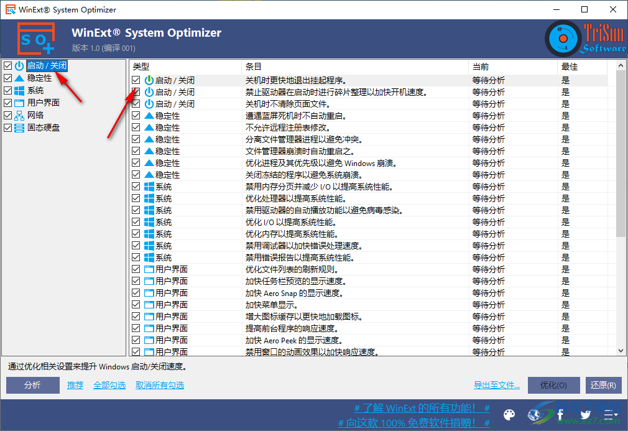Click the 固态硬盘 SSD icon in sidebar
The height and width of the screenshot is (431, 628).
[x=20, y=127]
